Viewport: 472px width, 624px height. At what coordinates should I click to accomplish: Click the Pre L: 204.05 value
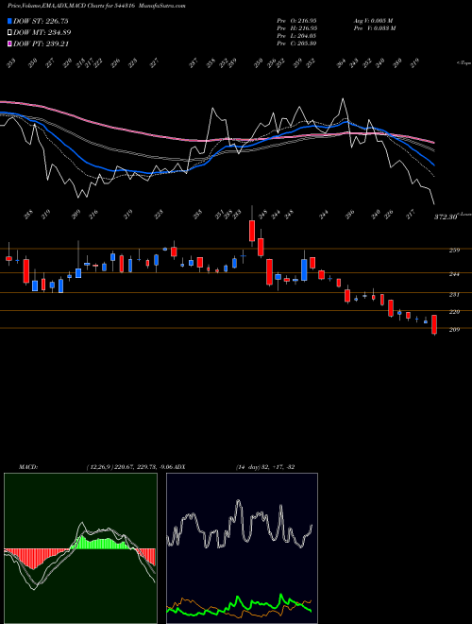296,36
